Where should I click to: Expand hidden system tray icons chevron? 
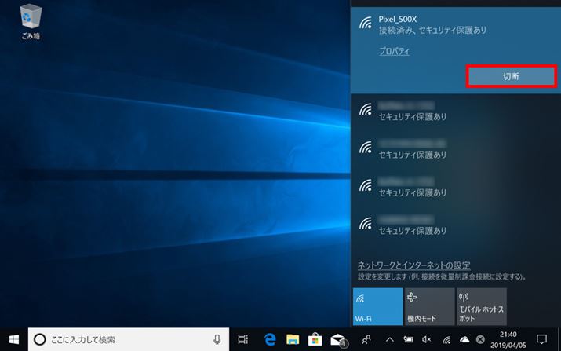pos(389,339)
